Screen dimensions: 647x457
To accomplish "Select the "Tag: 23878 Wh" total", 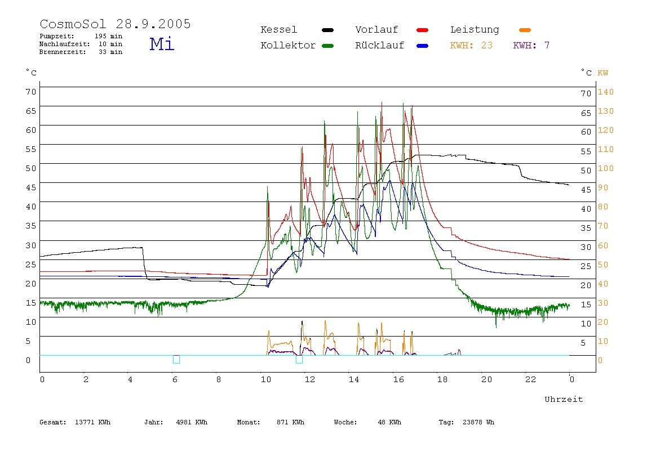I will pos(467,422).
